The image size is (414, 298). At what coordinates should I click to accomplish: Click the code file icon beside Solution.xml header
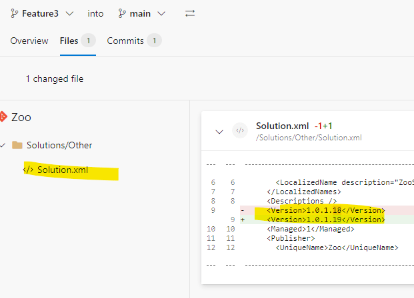click(240, 130)
